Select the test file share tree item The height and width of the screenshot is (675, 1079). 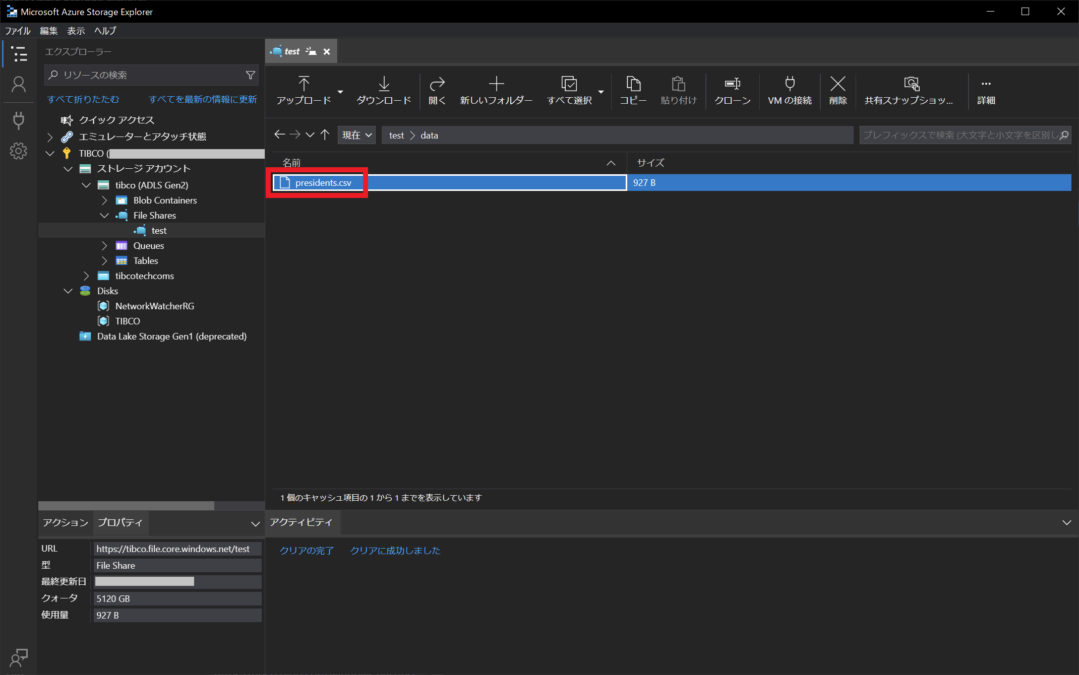point(151,231)
